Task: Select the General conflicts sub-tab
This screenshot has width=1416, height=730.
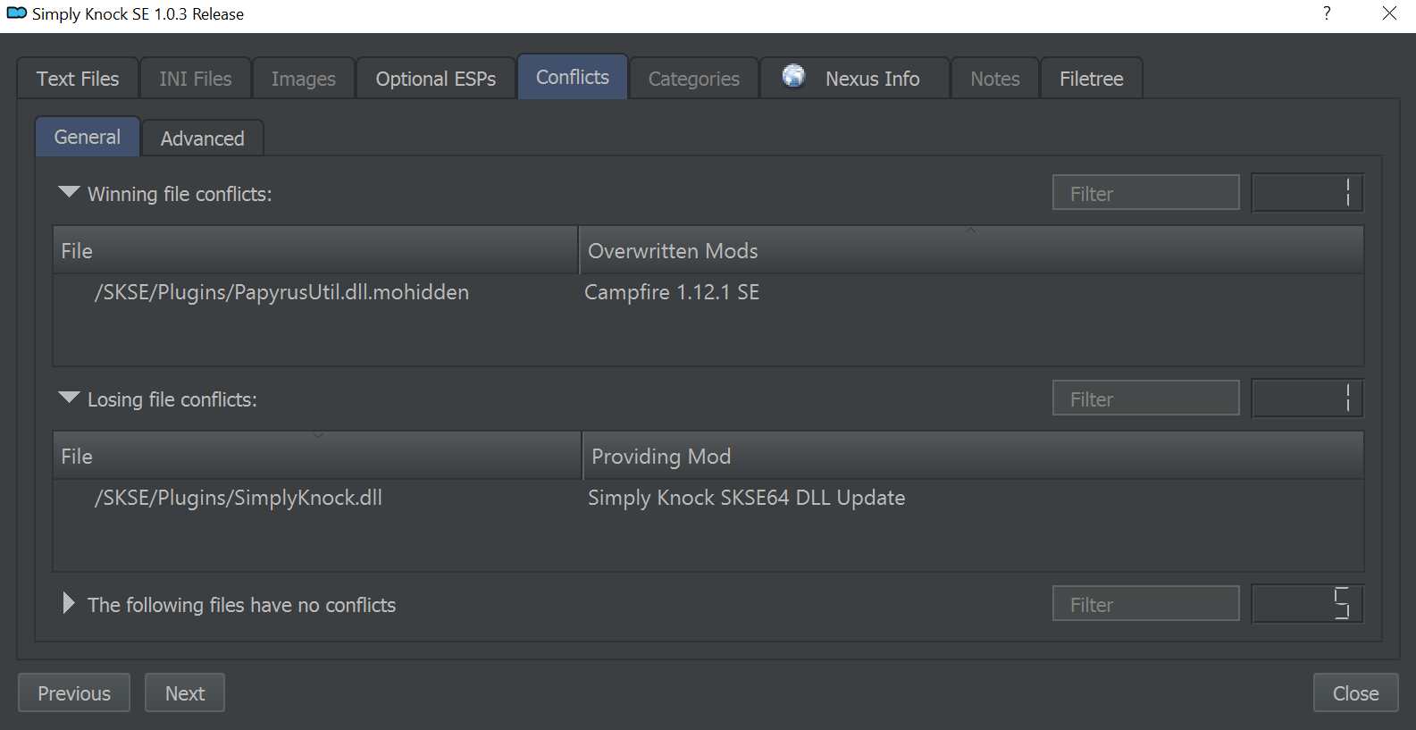Action: coord(88,137)
